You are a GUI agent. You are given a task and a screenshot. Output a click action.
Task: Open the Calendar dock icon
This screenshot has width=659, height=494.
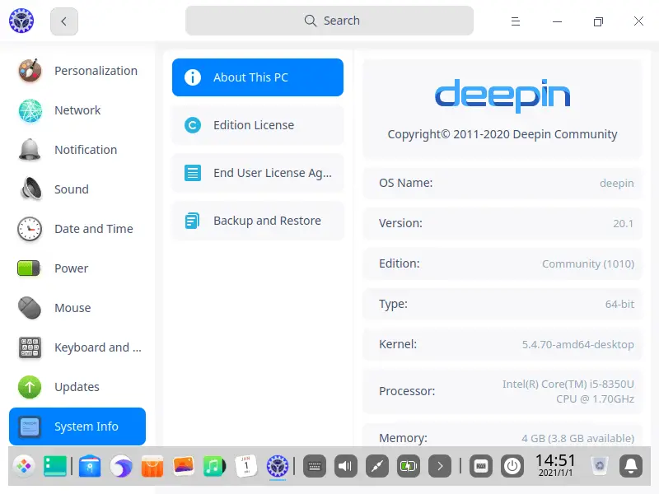[245, 466]
